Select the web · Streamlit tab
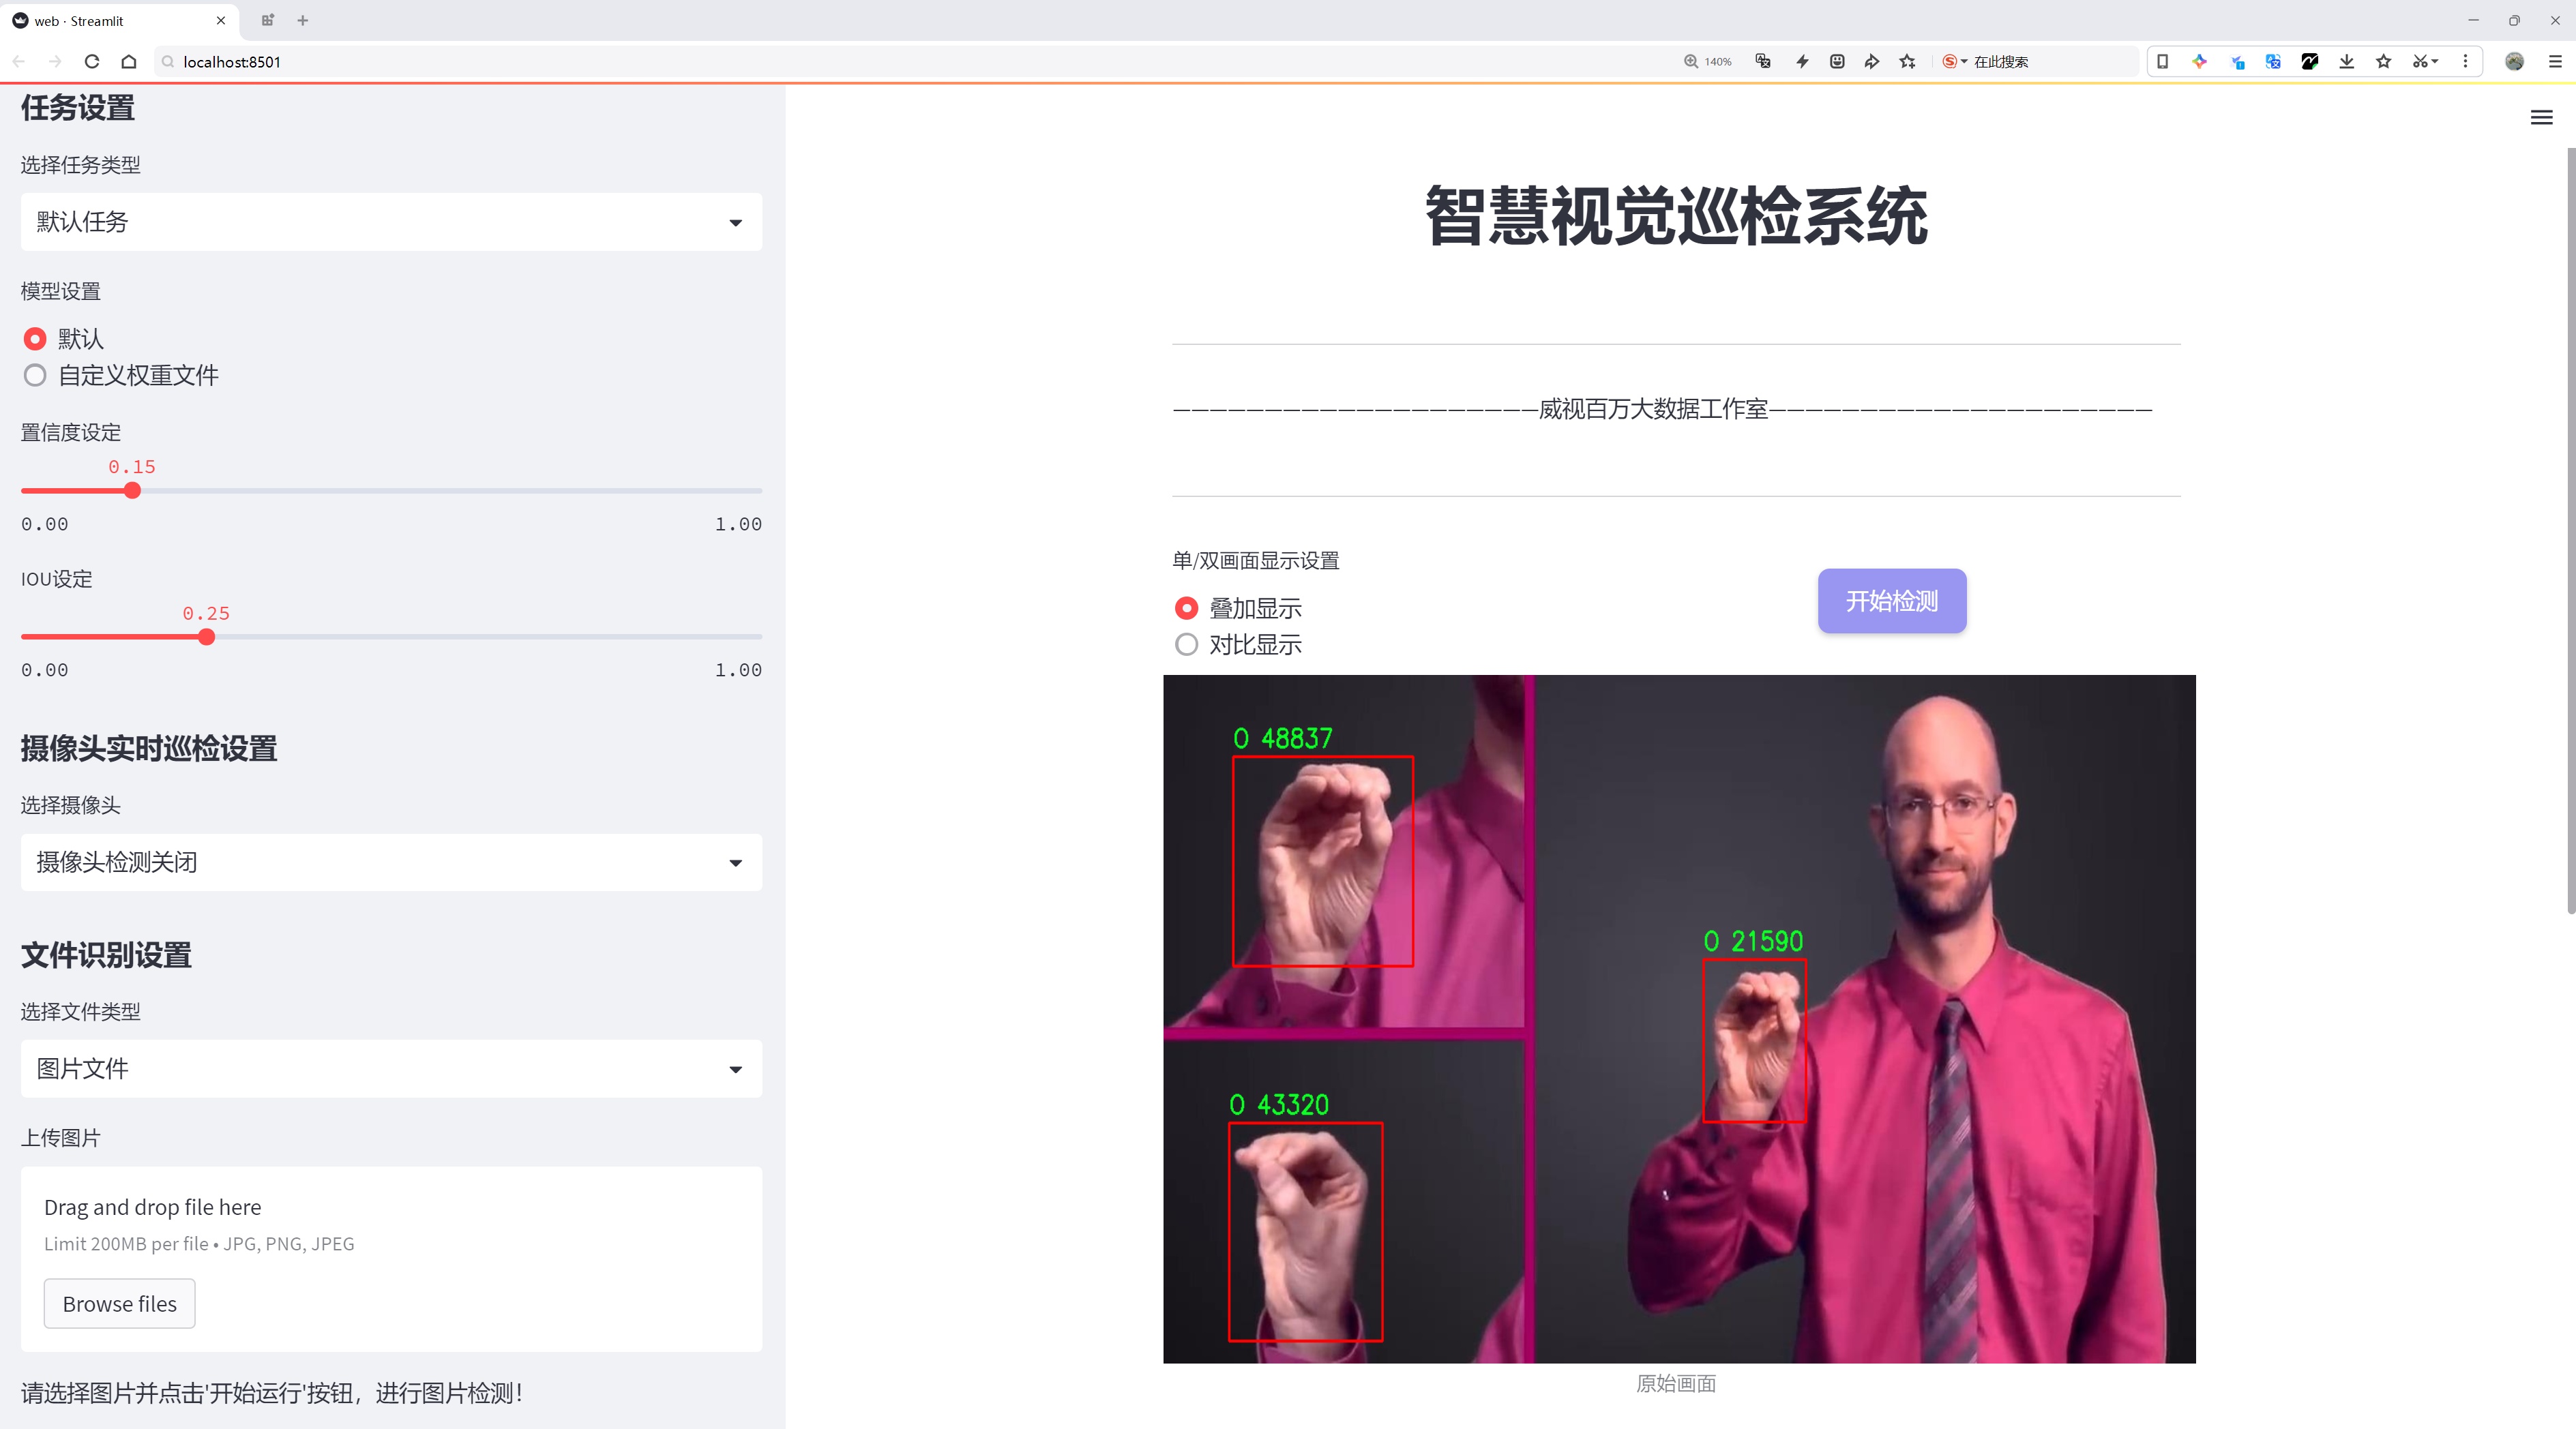Viewport: 2576px width, 1429px height. tap(120, 20)
